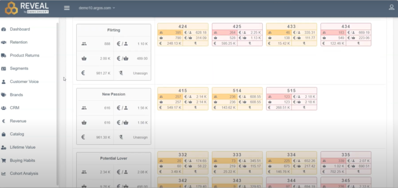Click the Buying Habits cart icon
Screen dimensions: 398x188
3,160
